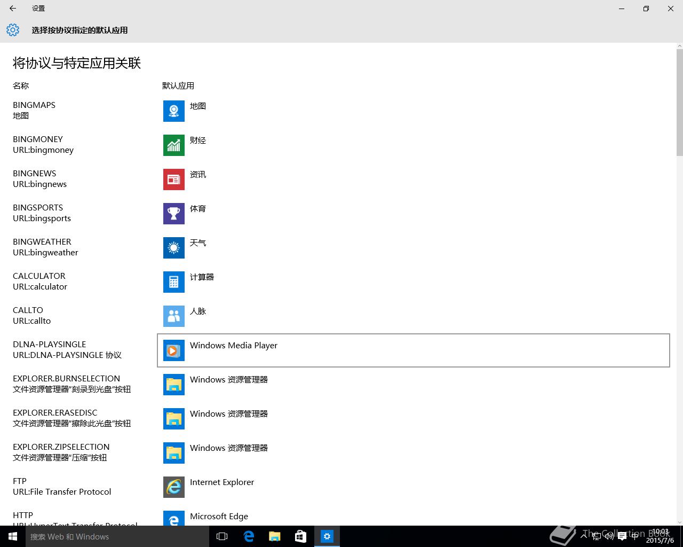Open the volume control in system tray
The width and height of the screenshot is (683, 547).
click(609, 536)
